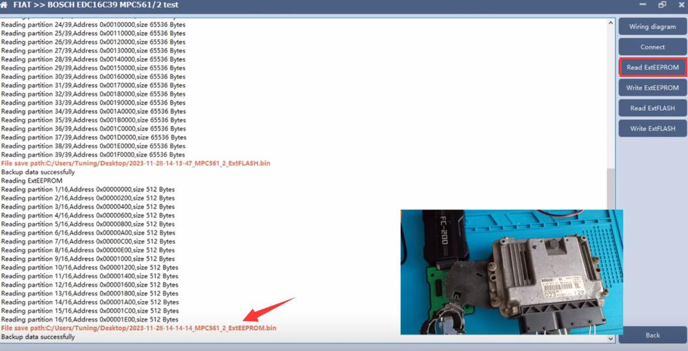Click Read ExtEEPROM button
Screen dimensions: 688x351
pos(652,68)
